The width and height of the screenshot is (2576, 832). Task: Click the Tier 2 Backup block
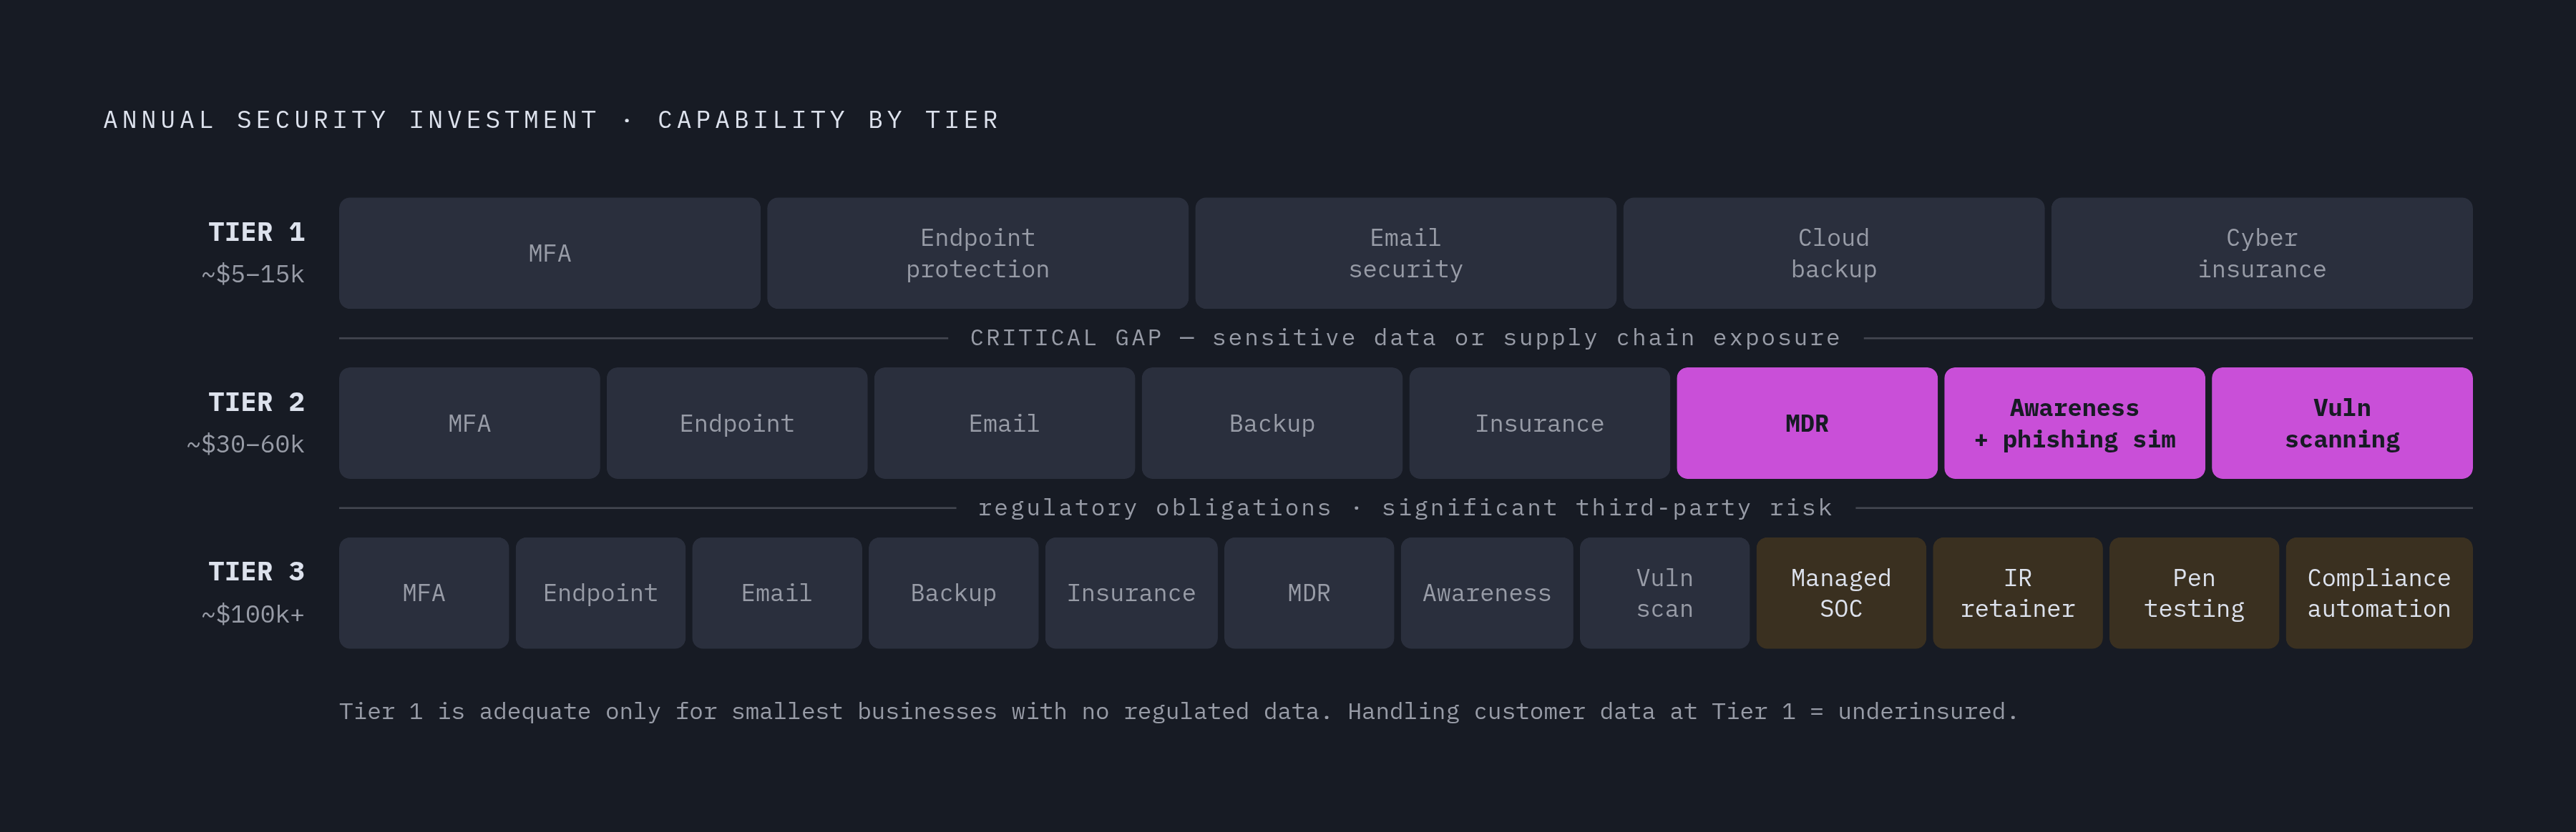[x=1272, y=423]
